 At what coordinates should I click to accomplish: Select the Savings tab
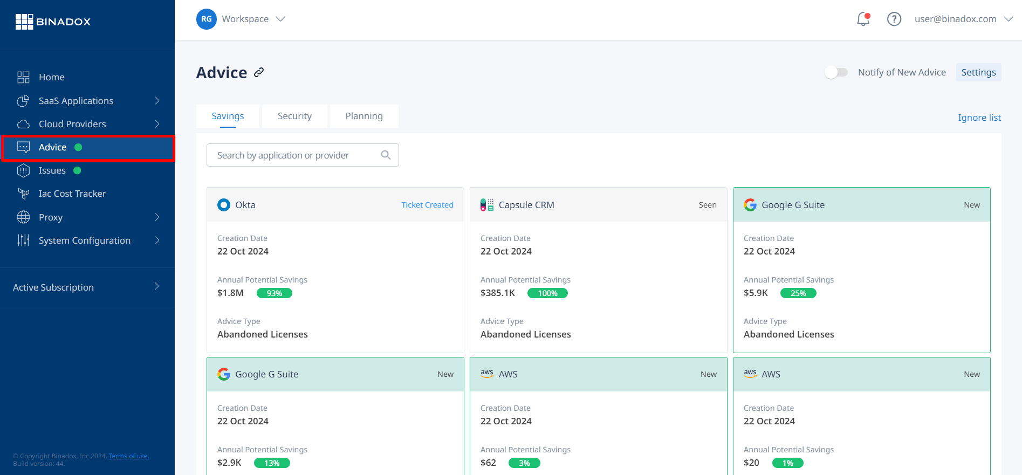[228, 116]
